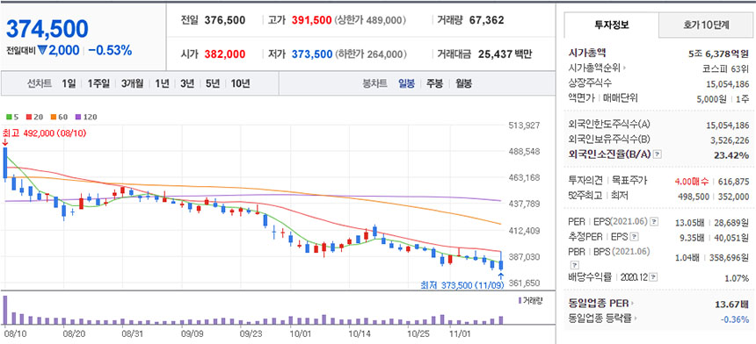The height and width of the screenshot is (344, 756).
Task: Select the 일봉 candle chart
Action: pyautogui.click(x=406, y=83)
